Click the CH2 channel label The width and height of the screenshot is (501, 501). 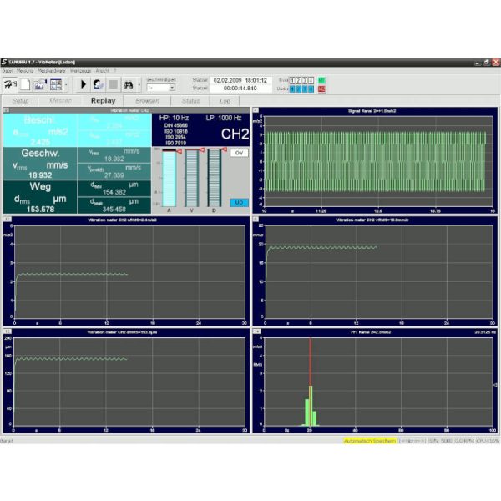point(235,134)
